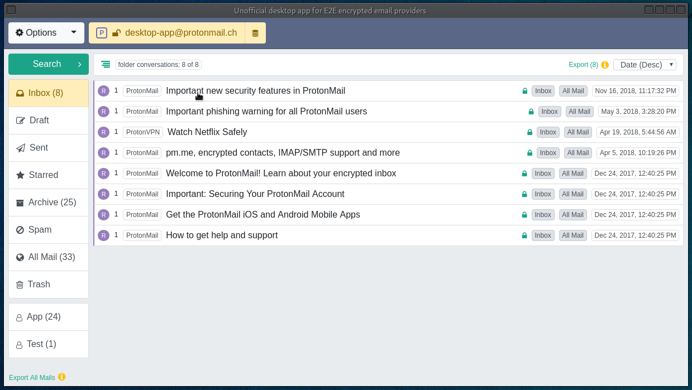Screen dimensions: 692x390
Task: Click ProtonMail sender tag on Welcome row
Action: click(142, 174)
